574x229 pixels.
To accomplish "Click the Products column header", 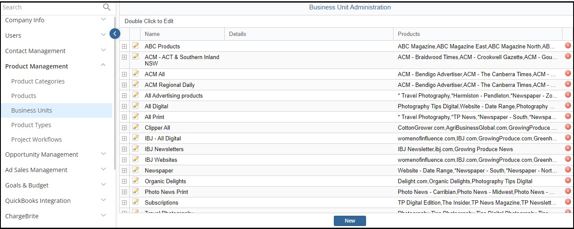I will tap(478, 34).
